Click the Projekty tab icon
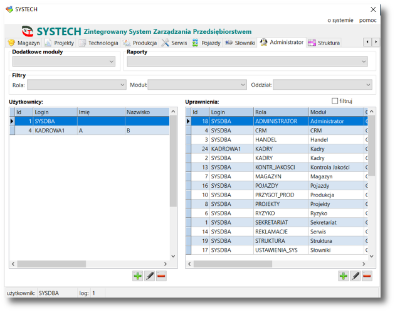Screen dimensions: 395x312 click(x=48, y=43)
